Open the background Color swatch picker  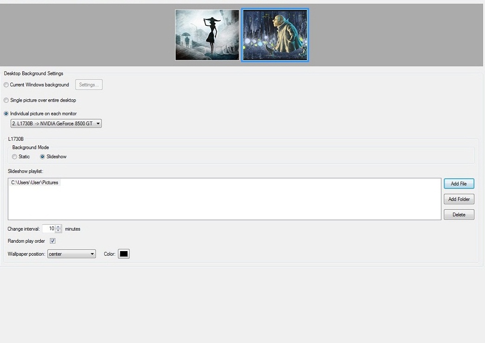[124, 254]
